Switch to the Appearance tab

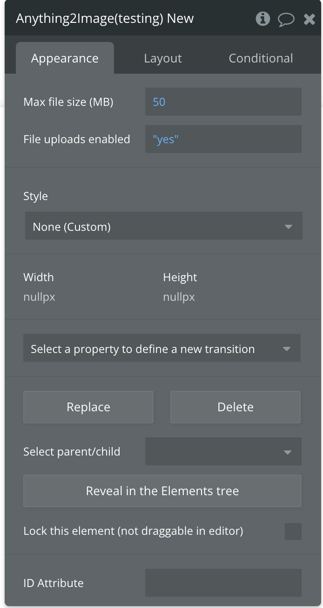(x=65, y=58)
